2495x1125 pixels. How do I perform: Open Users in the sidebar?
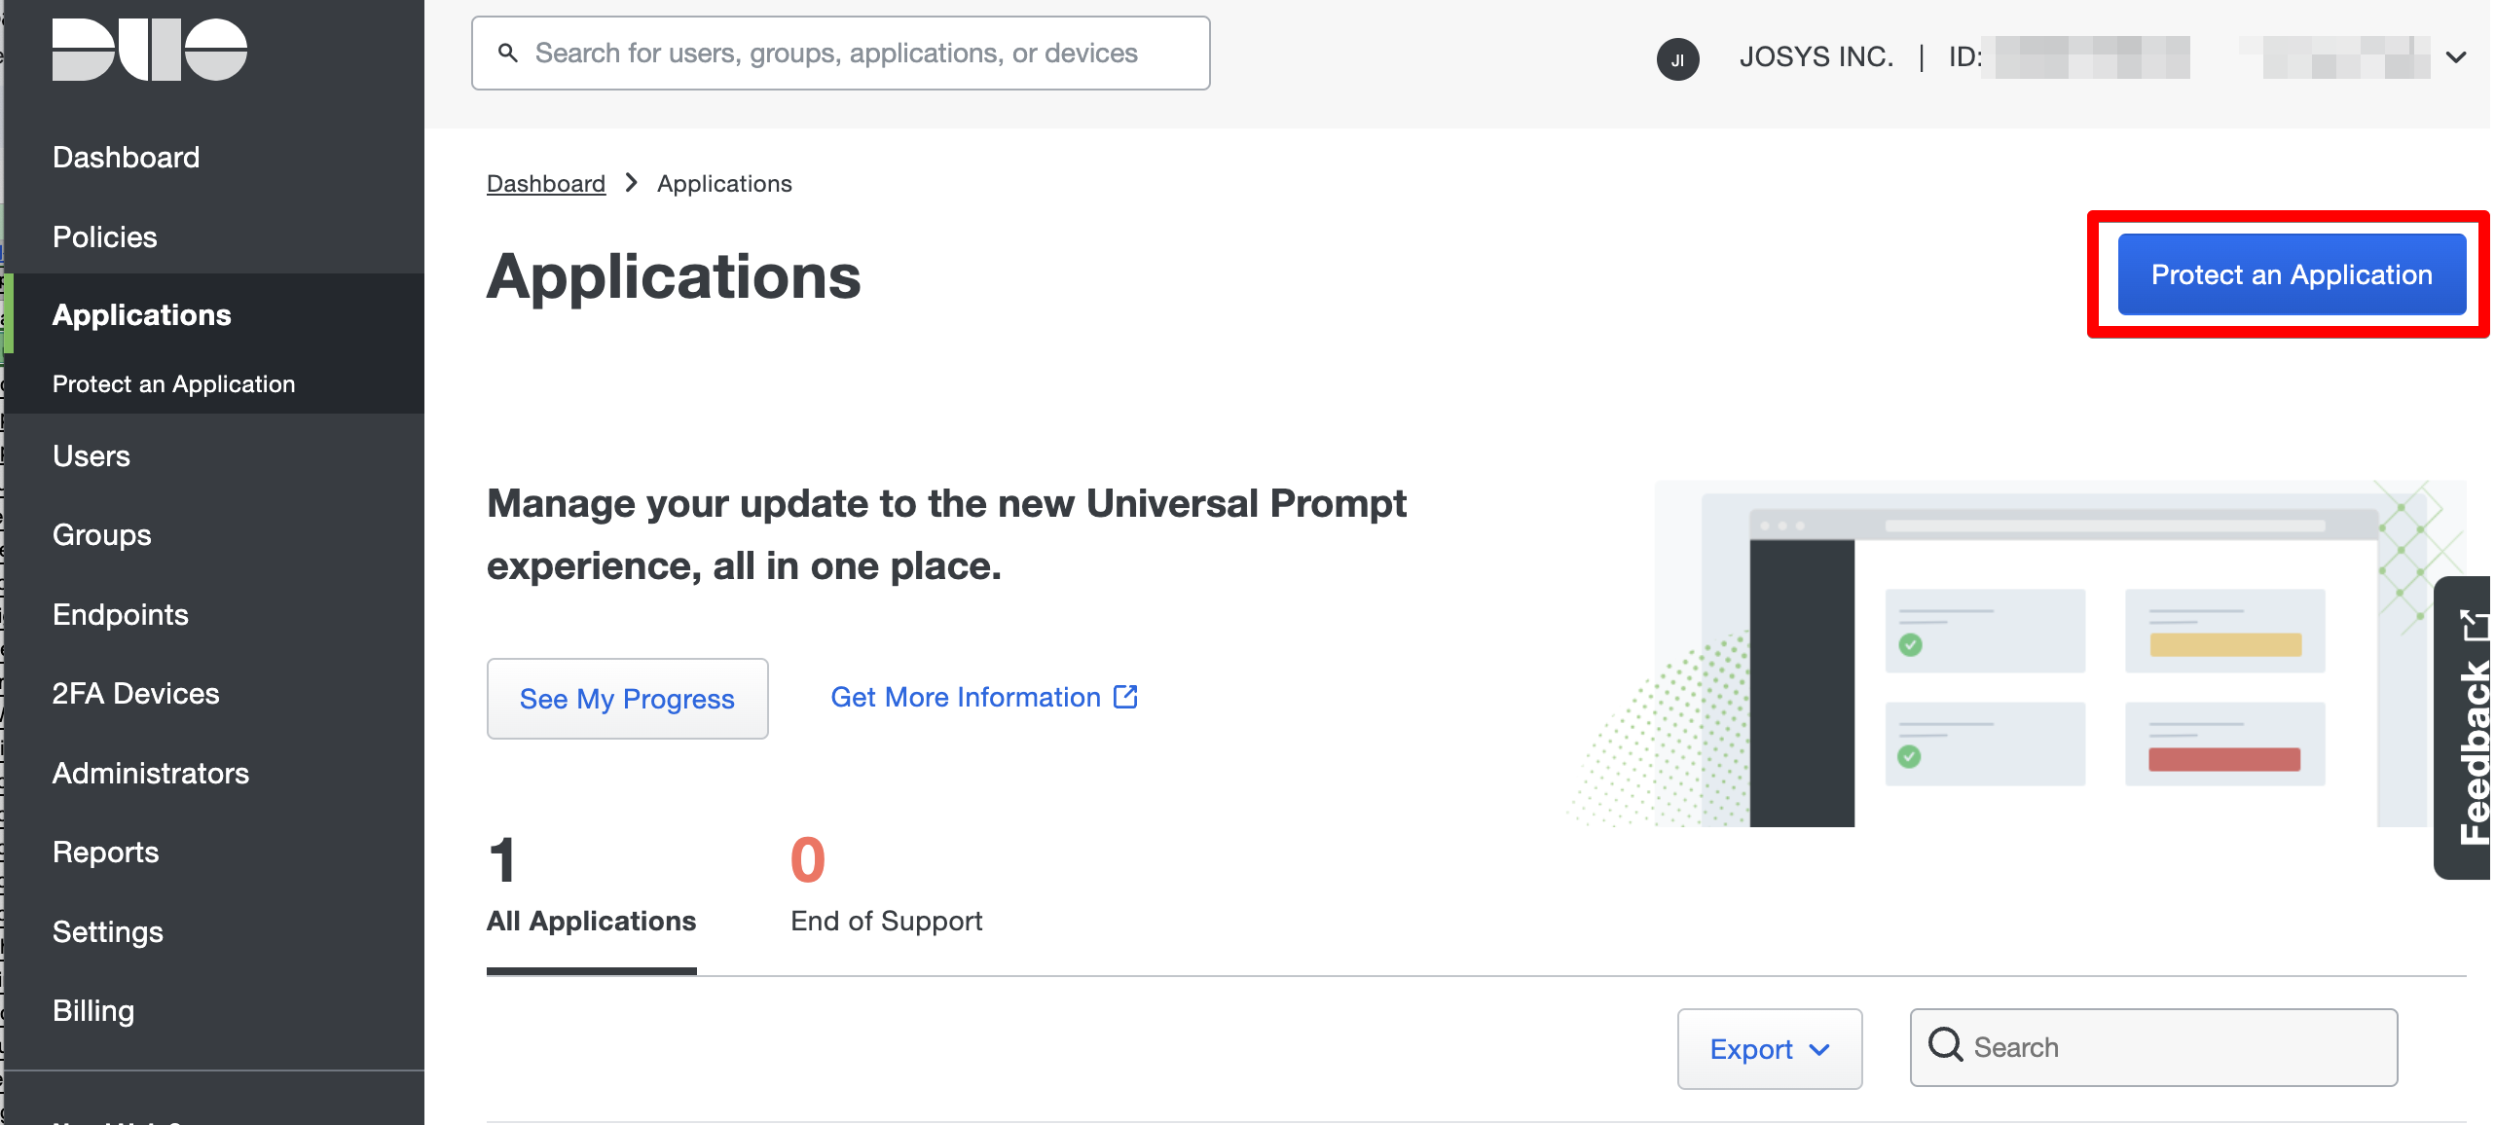point(92,455)
